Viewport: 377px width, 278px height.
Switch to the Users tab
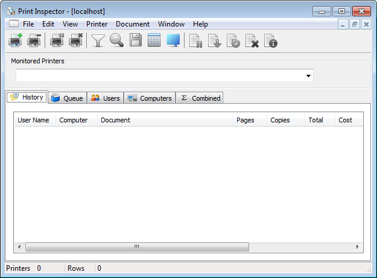(106, 98)
